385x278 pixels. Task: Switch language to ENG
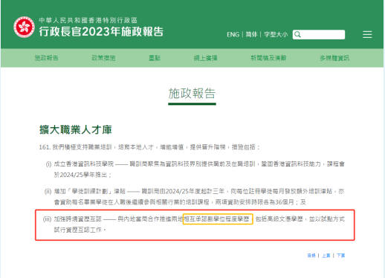[233, 34]
